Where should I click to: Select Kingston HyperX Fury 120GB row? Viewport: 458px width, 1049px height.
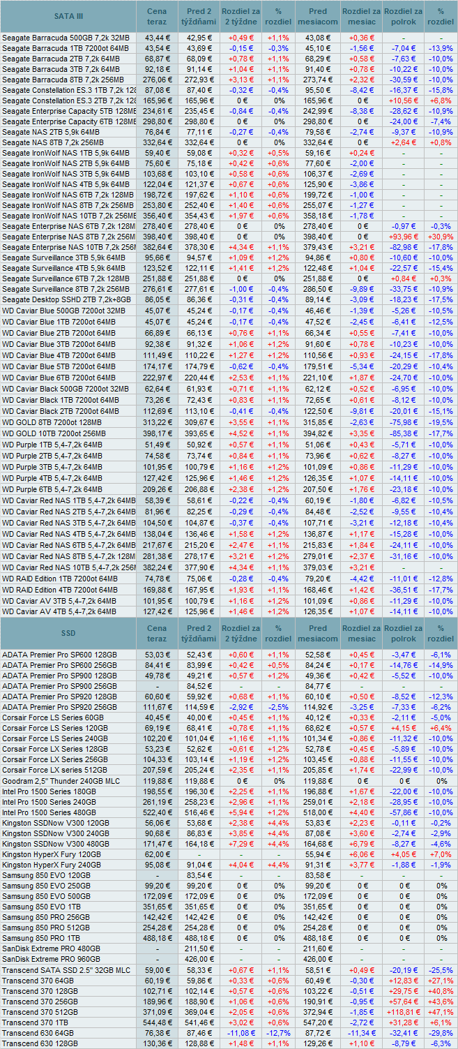pyautogui.click(x=229, y=854)
